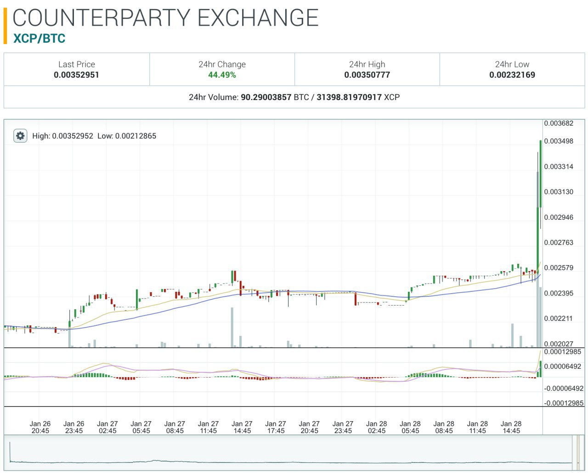Select the Last Price value 0.00352951
Image resolution: width=588 pixels, height=473 pixels.
tap(76, 75)
